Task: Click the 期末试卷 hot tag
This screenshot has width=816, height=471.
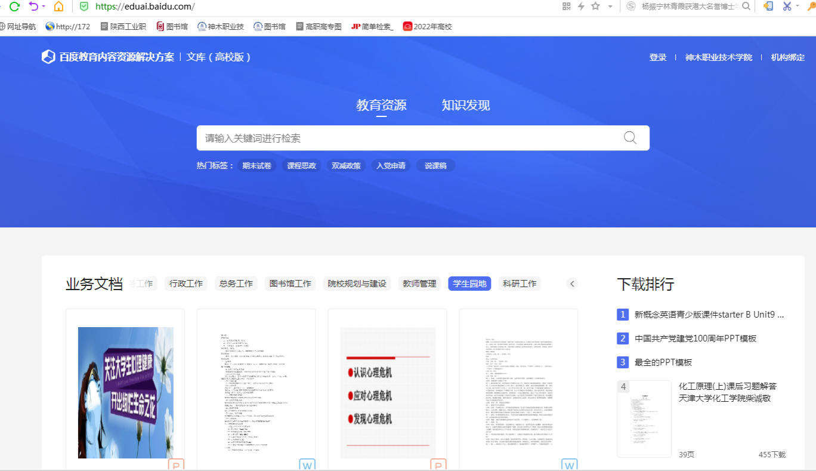Action: click(256, 166)
